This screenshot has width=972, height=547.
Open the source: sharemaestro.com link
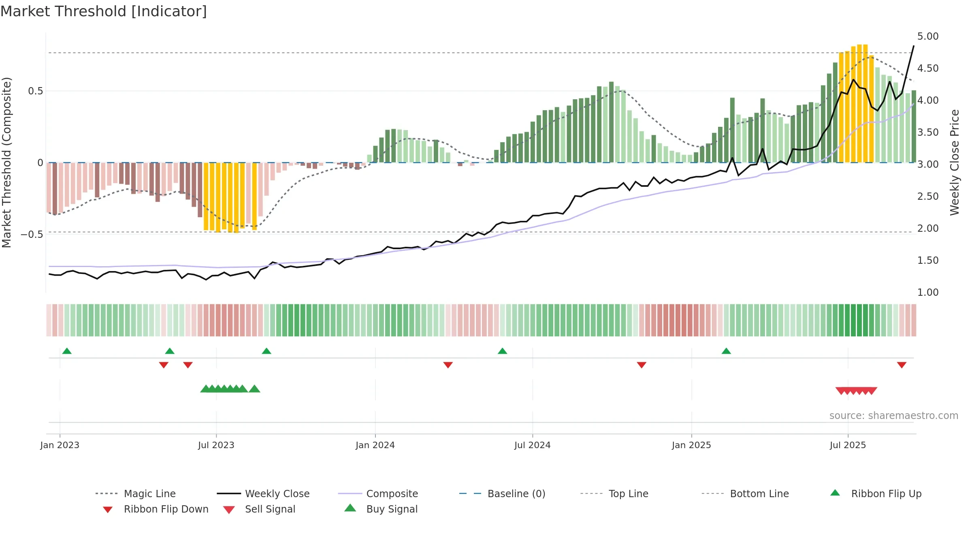[894, 416]
